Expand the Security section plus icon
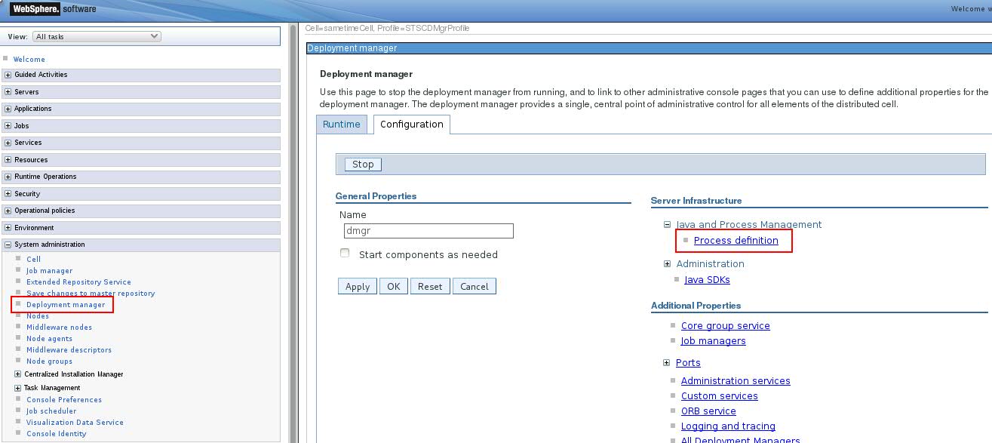Viewport: 992px width, 443px height. pyautogui.click(x=8, y=194)
